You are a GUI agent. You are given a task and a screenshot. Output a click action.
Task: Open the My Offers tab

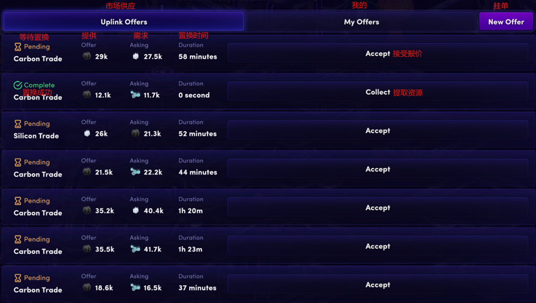point(361,22)
